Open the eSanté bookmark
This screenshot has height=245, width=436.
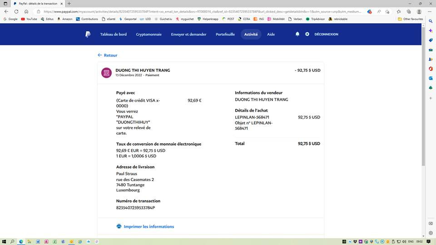109,19
